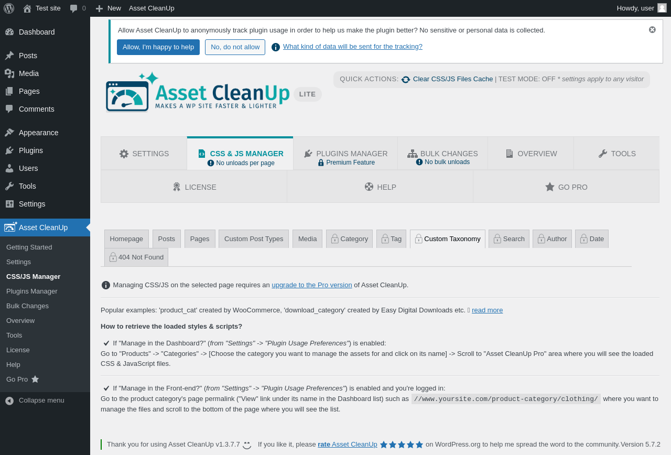Go to Media in the sidebar
Screen dimensions: 671x455
coord(45,73)
